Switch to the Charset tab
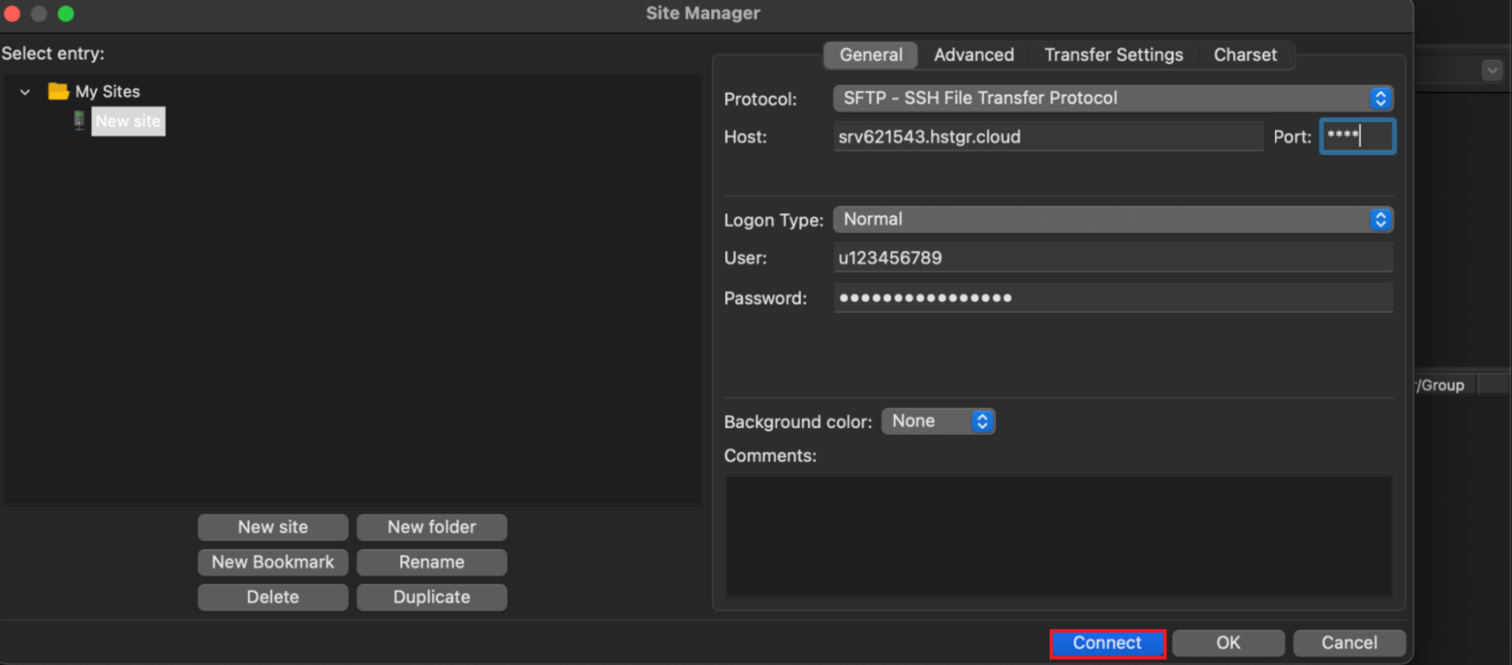Viewport: 1512px width, 665px height. click(1244, 55)
